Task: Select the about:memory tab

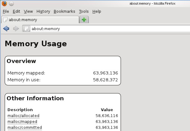Action: [x=40, y=20]
